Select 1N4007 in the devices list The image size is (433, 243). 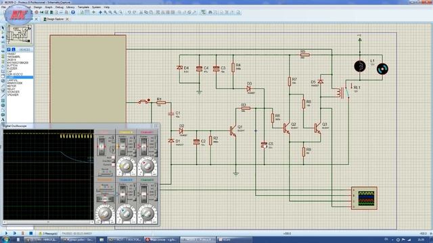tap(12, 54)
